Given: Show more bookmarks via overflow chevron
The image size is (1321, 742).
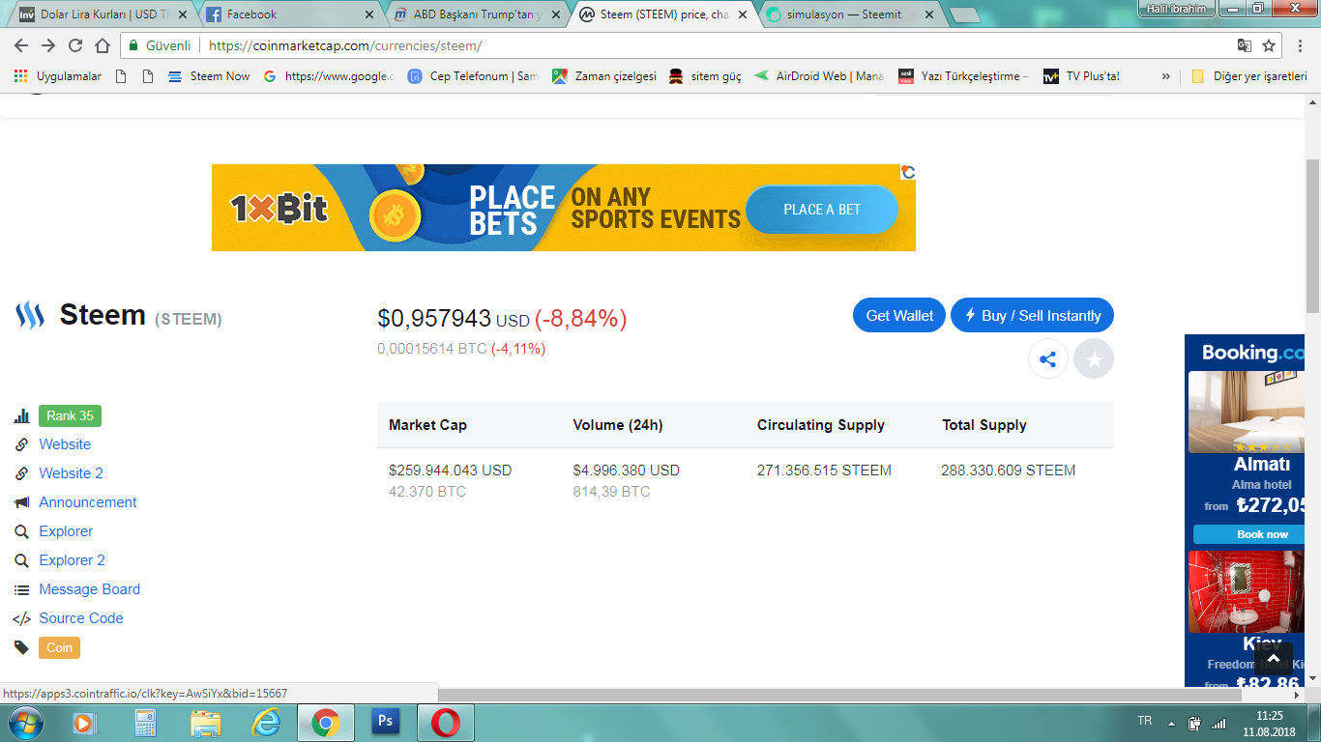Looking at the screenshot, I should click(1165, 76).
